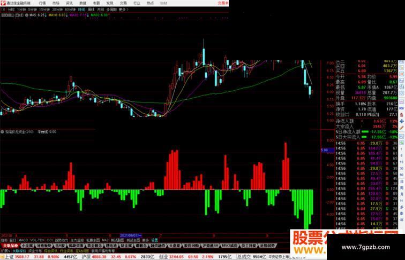Open the 综合资讯 tab

50,251
